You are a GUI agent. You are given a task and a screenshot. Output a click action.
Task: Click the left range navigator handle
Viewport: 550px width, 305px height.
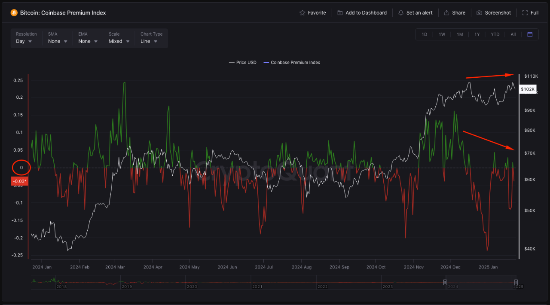[x=445, y=282]
